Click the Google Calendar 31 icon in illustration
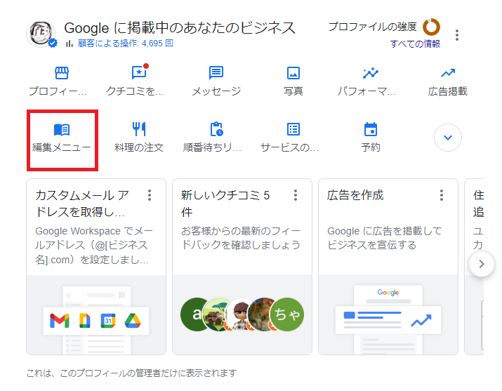The height and width of the screenshot is (391, 502). pyautogui.click(x=108, y=321)
